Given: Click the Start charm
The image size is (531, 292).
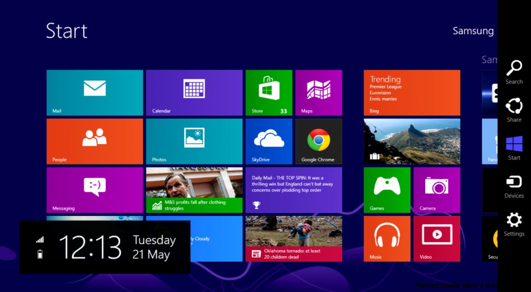Looking at the screenshot, I should click(514, 148).
